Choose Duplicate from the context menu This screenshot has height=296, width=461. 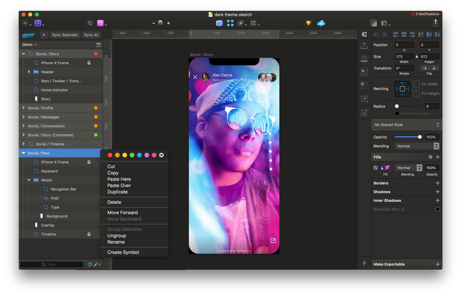[117, 192]
